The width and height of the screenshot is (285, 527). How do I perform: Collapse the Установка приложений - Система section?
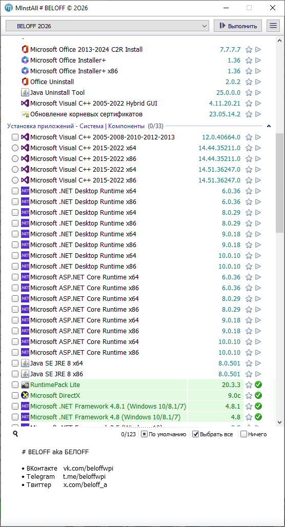(269, 127)
